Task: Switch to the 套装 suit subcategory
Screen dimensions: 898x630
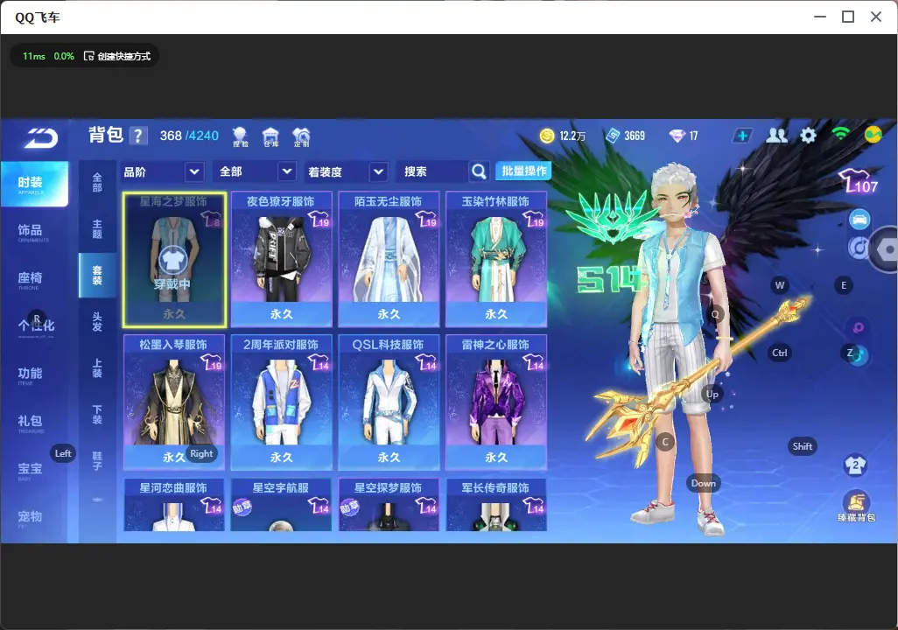Action: tap(97, 276)
